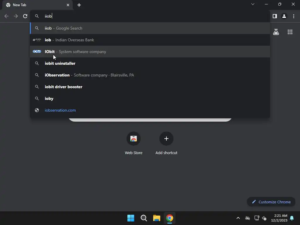Viewport: 300px width, 225px height.
Task: Expand the tab search chevron
Action: pos(253,4)
